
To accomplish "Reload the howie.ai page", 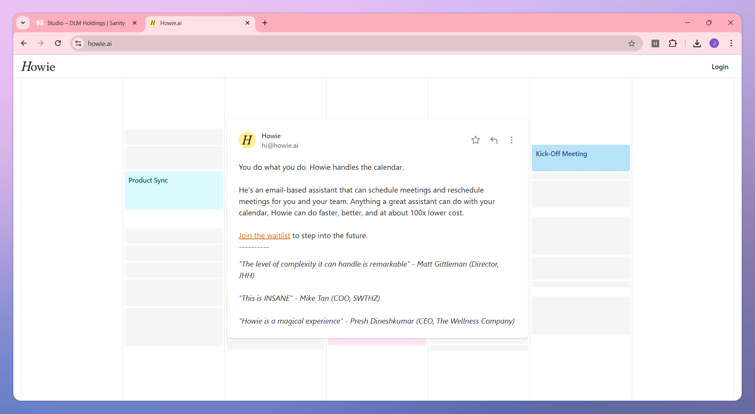I will (x=58, y=43).
